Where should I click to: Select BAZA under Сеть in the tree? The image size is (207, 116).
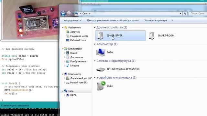73,95
